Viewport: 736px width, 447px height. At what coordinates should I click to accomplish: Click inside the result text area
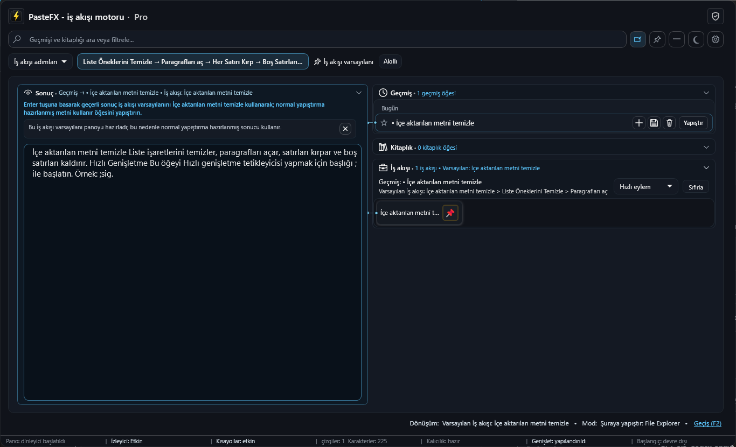click(x=192, y=272)
